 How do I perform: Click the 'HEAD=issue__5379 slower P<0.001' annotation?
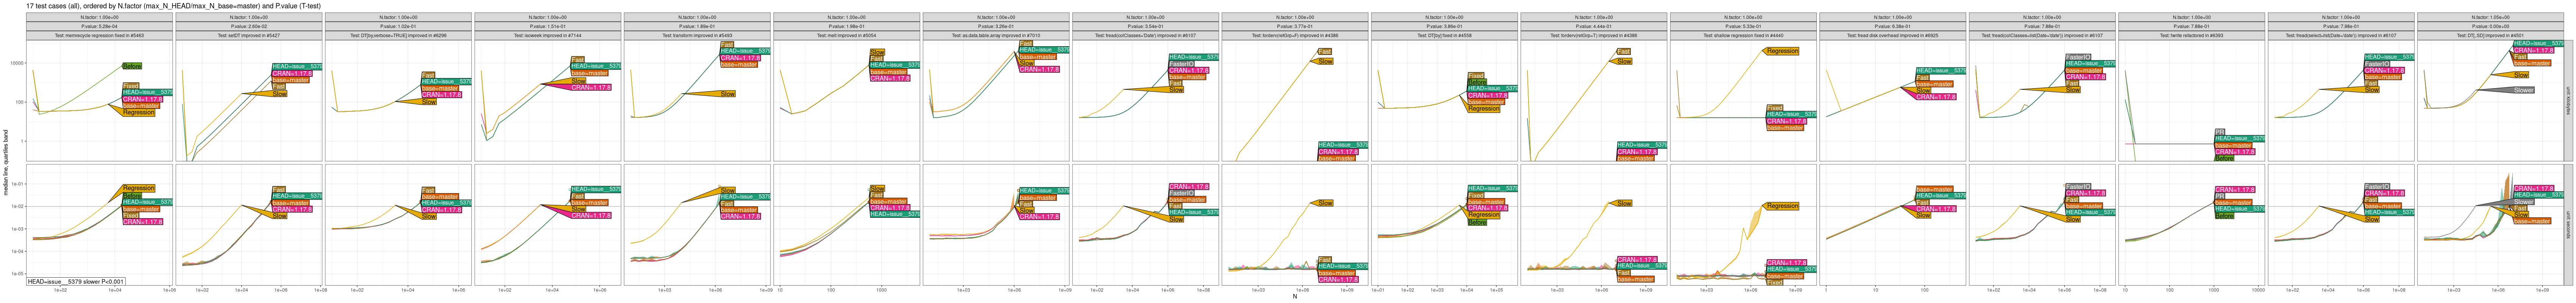coord(76,282)
